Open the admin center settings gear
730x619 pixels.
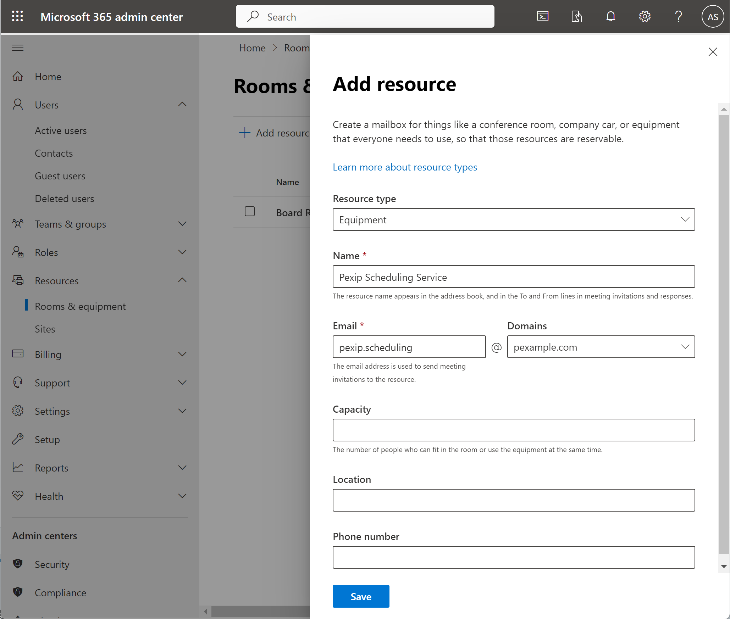pyautogui.click(x=645, y=16)
